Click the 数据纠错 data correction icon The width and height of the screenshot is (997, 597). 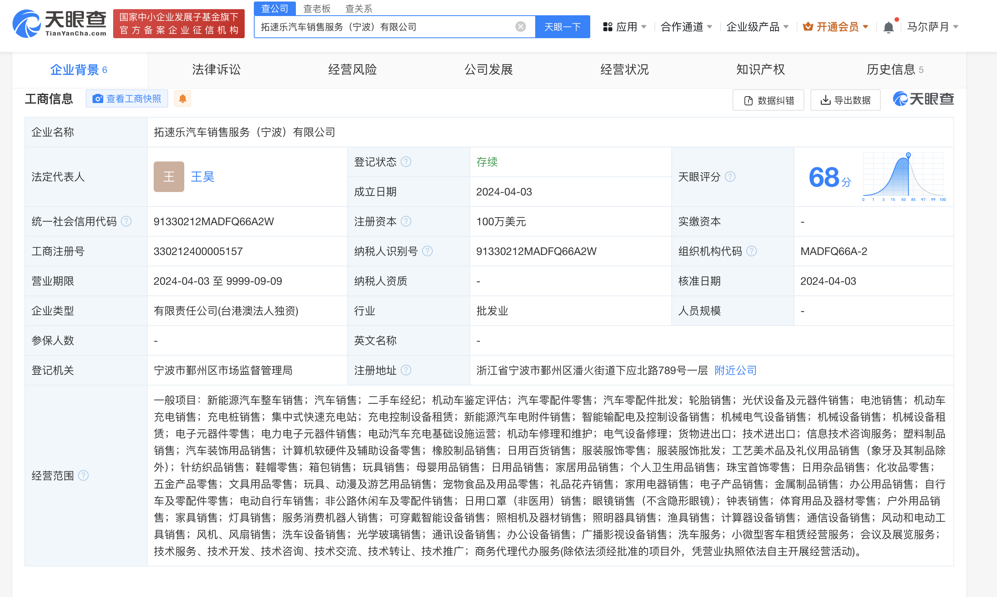tap(749, 100)
